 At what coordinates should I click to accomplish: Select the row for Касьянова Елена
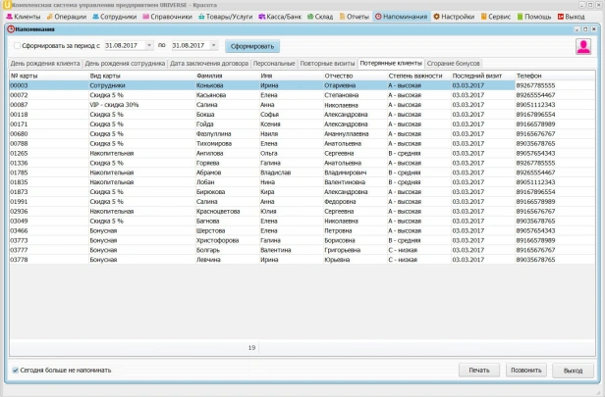point(302,95)
